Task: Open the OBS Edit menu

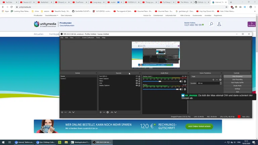Action: (x=66, y=38)
